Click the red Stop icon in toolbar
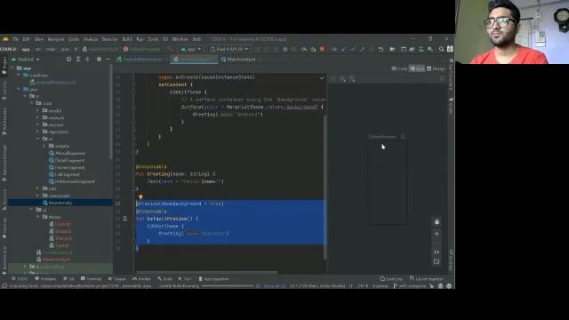Screen dimensions: 569x320 click(322, 49)
